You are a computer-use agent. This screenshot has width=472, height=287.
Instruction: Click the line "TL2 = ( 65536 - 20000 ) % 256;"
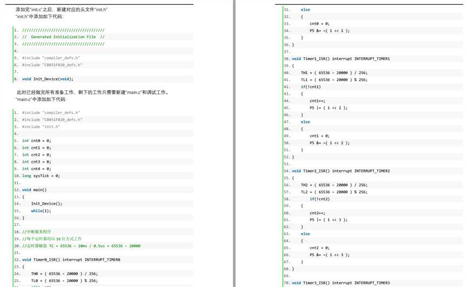point(334,192)
